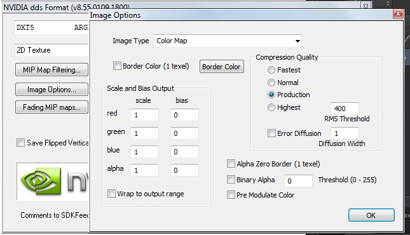Click the red bias input field
This screenshot has height=235, width=410.
(x=184, y=115)
